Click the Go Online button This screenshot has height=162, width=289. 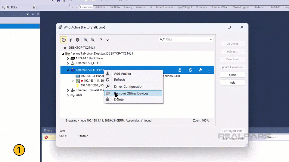click(x=232, y=44)
